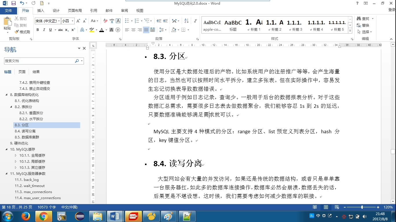Click Windows Start button
Screen dimensions: 396x222
(x=7, y=216)
